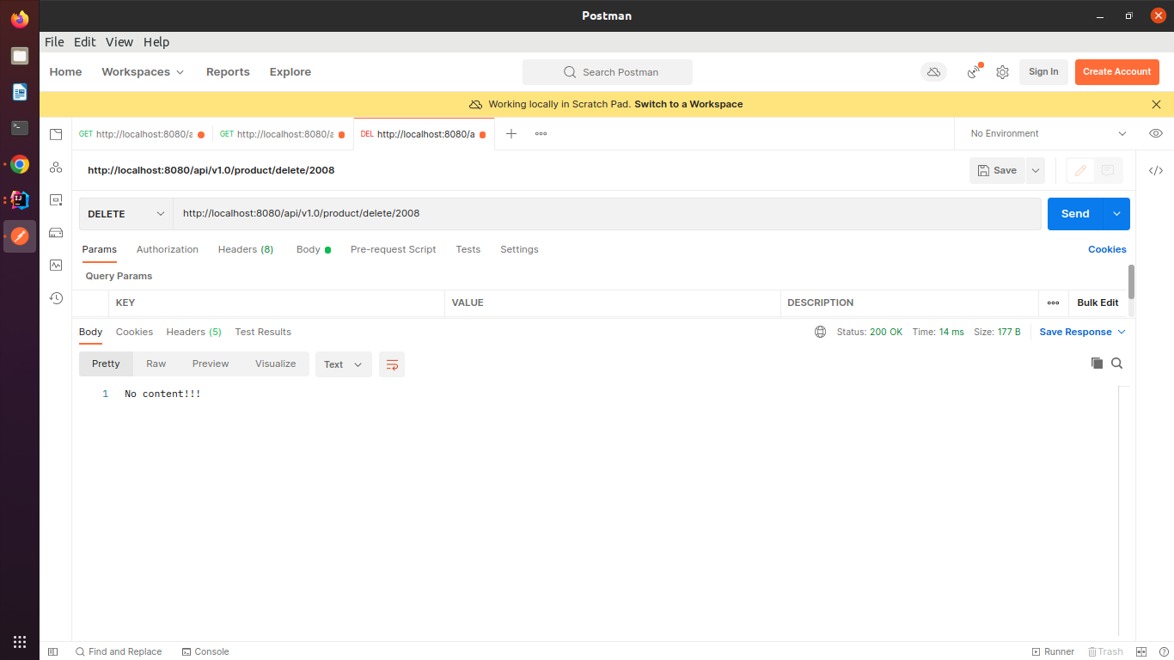Click the Cookies link
The width and height of the screenshot is (1174, 660).
click(x=1107, y=249)
